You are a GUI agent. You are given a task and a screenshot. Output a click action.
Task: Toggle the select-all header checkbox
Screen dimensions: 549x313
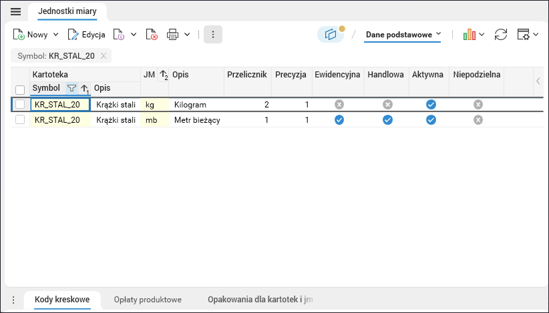tap(20, 90)
